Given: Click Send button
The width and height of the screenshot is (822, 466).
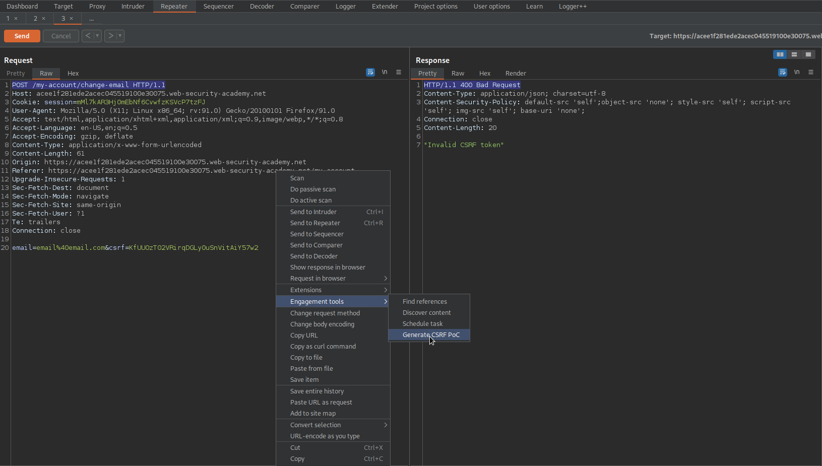Looking at the screenshot, I should 22,36.
